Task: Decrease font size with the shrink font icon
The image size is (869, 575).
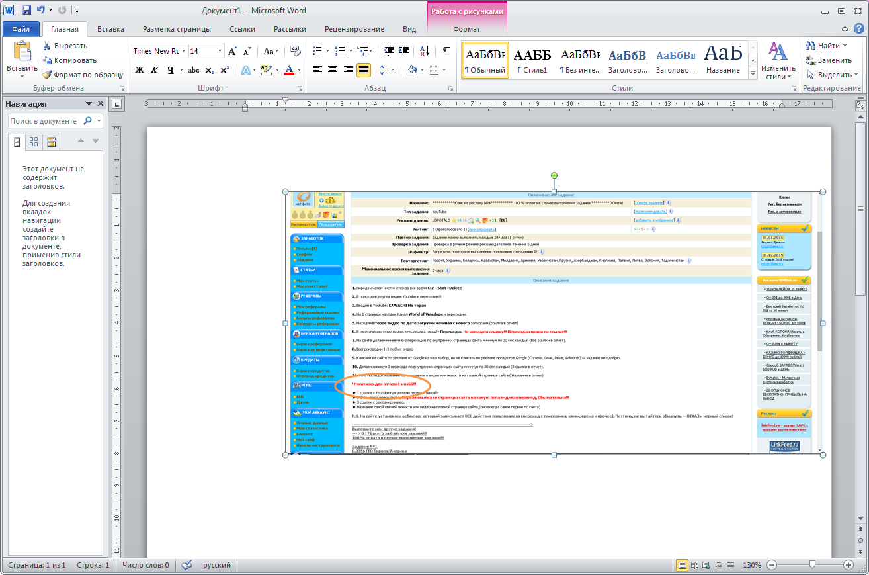Action: tap(247, 51)
